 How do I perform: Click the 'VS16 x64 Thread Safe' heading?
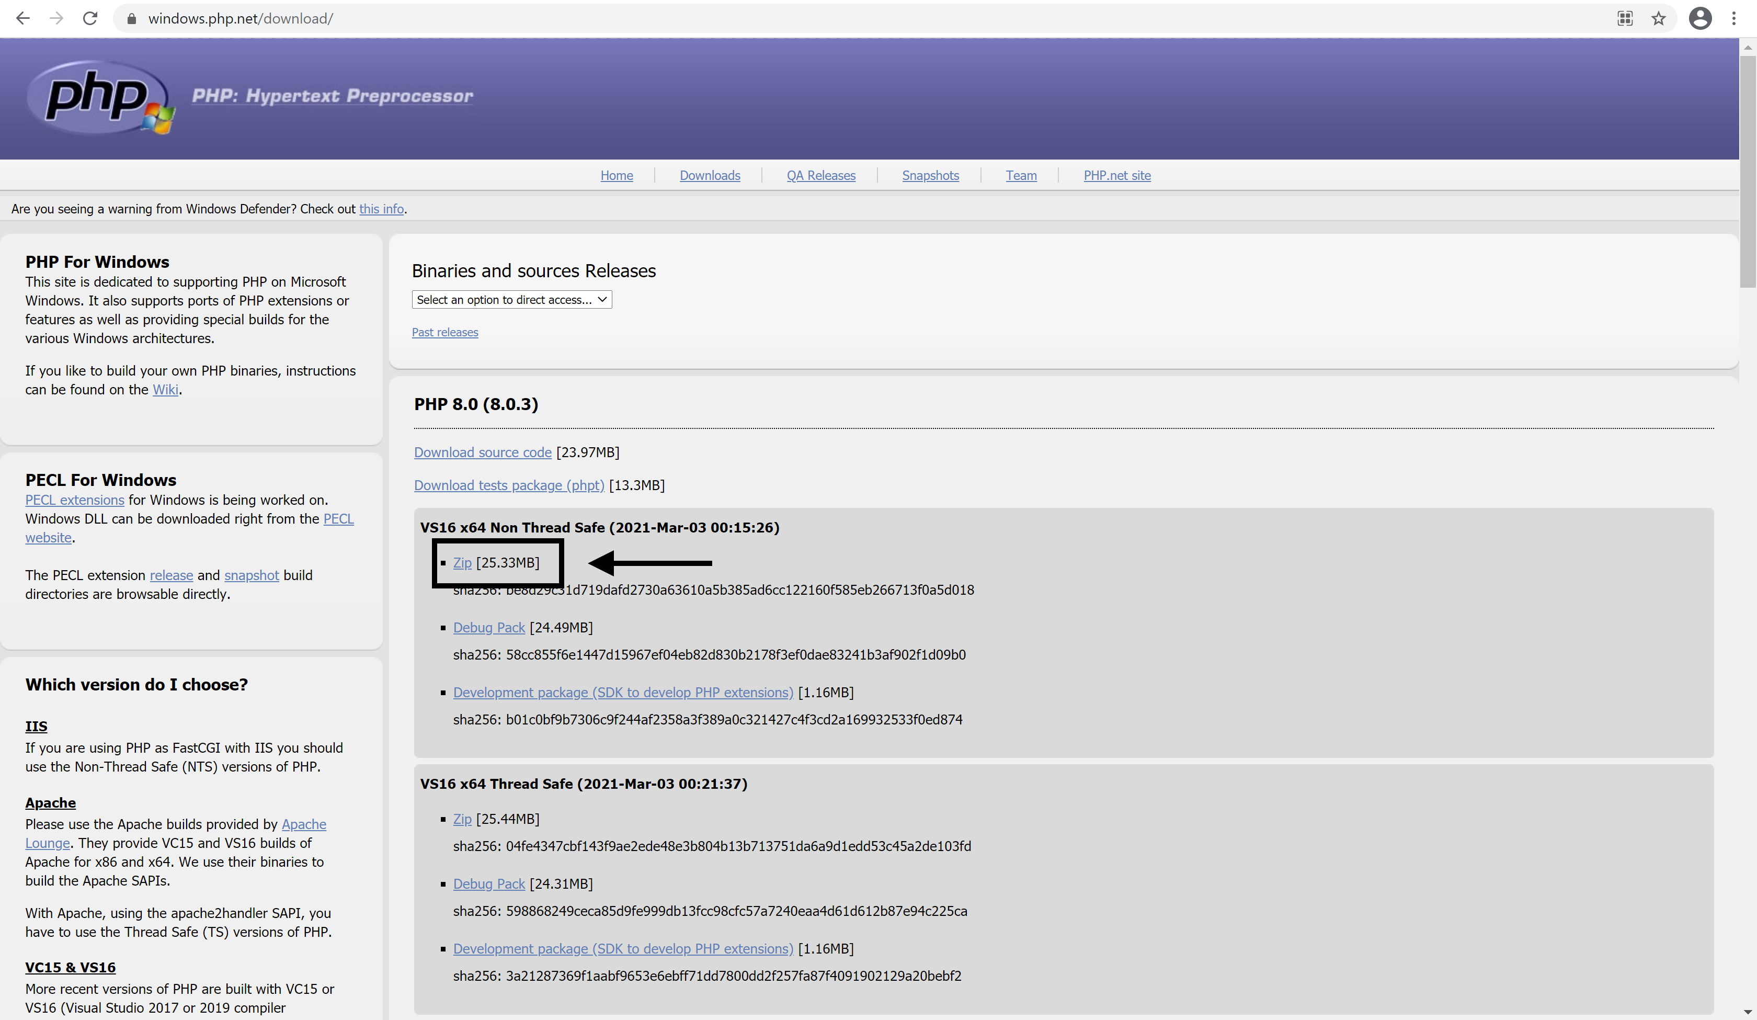tap(584, 784)
